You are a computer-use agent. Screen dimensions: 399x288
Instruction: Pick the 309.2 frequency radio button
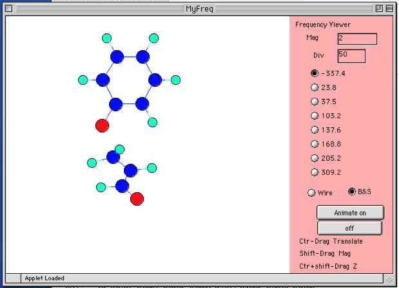click(315, 172)
